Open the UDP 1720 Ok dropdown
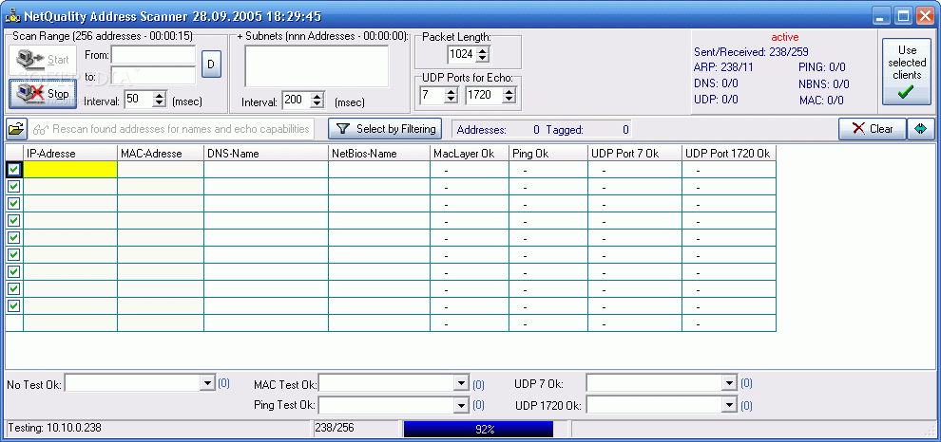 click(x=729, y=405)
